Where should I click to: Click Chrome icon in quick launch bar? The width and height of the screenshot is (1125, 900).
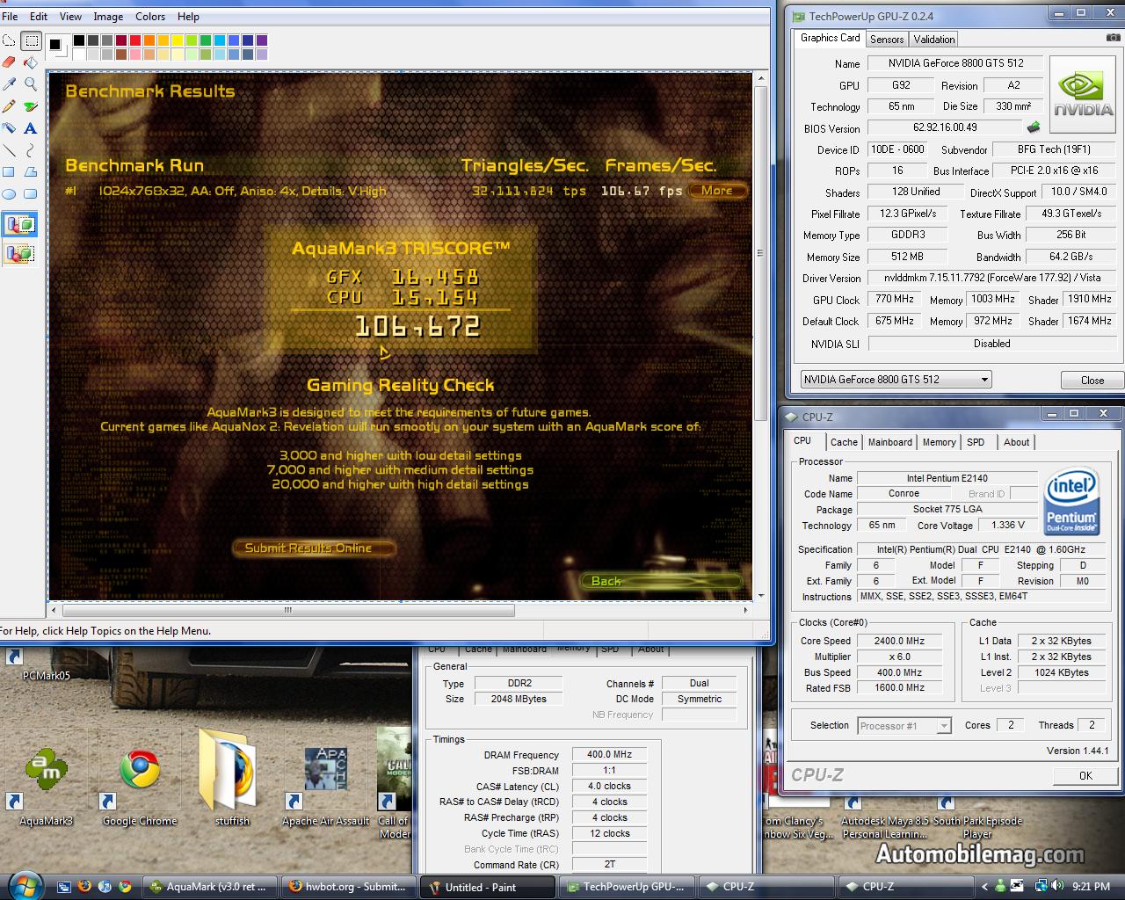click(x=125, y=886)
